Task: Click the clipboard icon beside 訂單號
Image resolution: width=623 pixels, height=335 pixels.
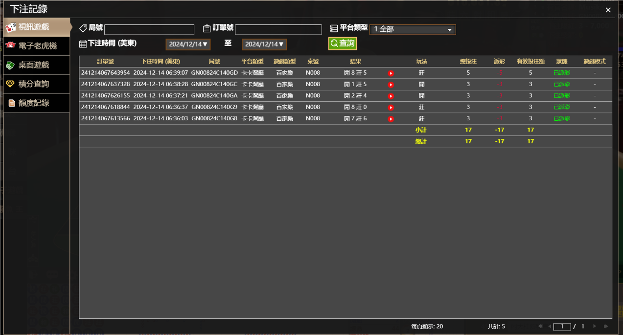Action: [x=207, y=28]
